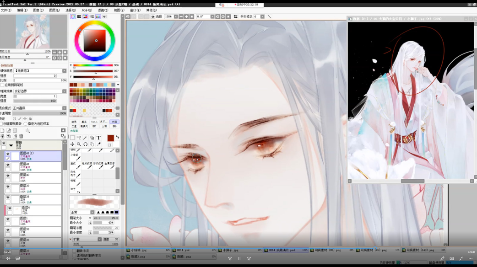The width and height of the screenshot is (477, 267).
Task: Zoom in navigator with plus button
Action: point(60,52)
